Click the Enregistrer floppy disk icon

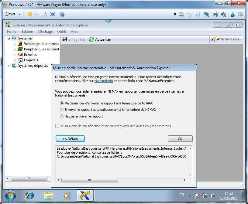[65, 39]
